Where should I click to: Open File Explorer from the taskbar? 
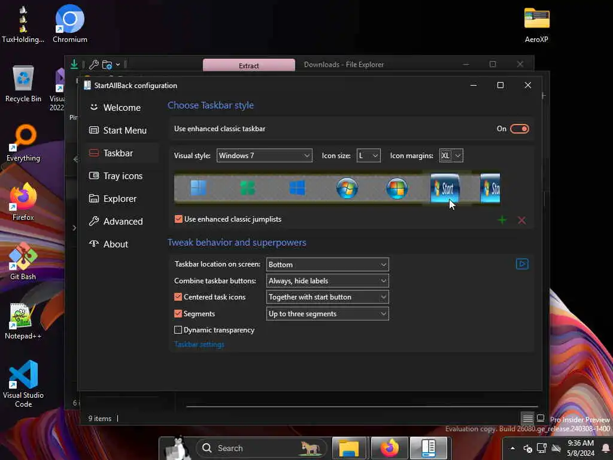[x=349, y=448]
